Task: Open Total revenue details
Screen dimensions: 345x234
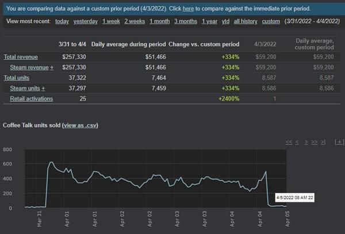Action: (21, 57)
